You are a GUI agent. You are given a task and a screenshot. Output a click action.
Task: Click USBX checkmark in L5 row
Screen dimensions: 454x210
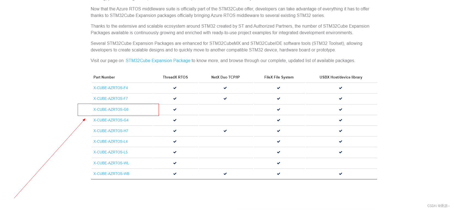tap(341, 152)
